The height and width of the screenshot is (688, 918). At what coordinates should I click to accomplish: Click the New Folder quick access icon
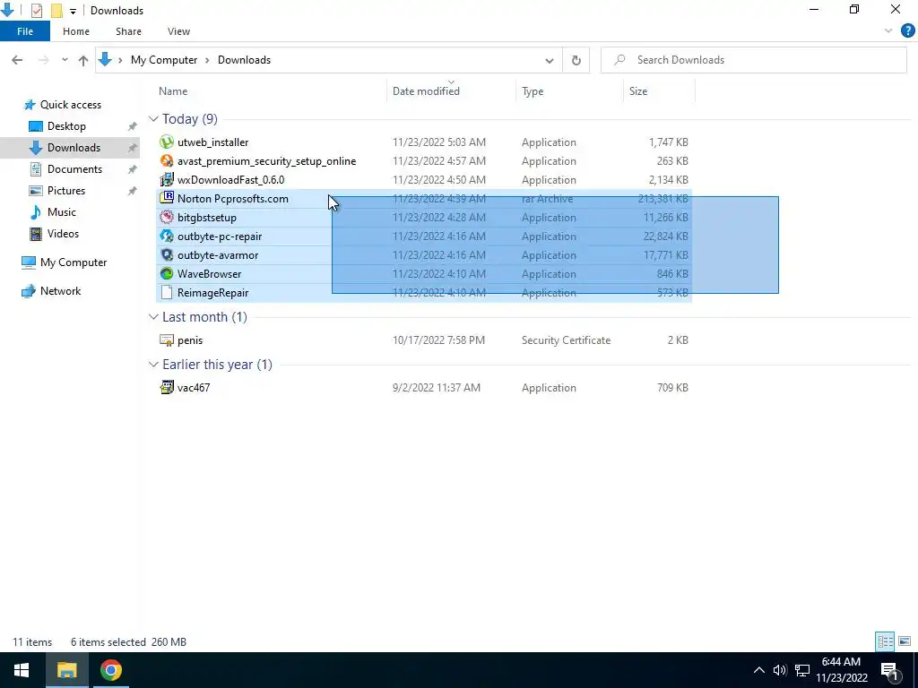tap(56, 11)
